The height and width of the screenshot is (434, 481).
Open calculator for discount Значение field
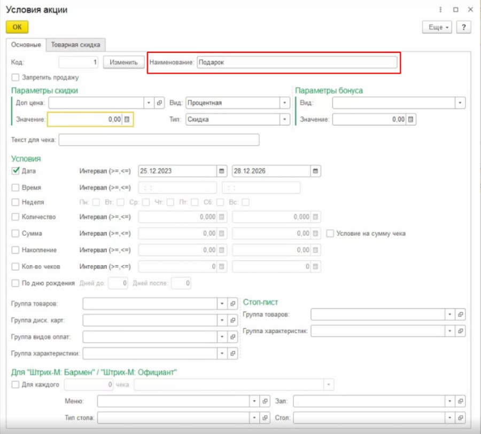click(x=127, y=119)
